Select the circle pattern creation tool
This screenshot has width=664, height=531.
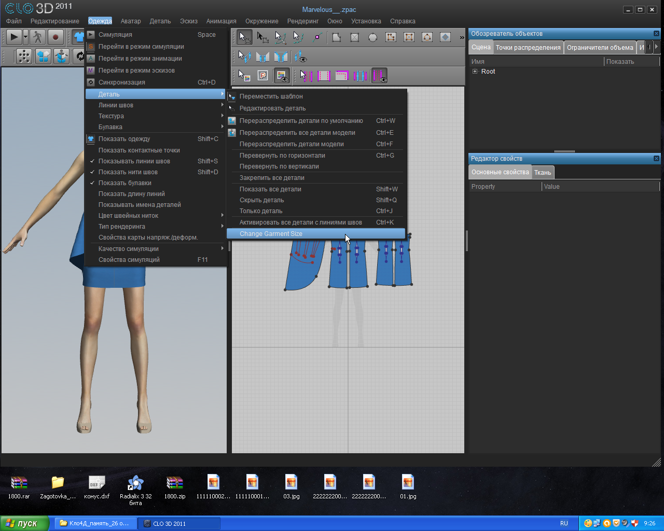372,37
